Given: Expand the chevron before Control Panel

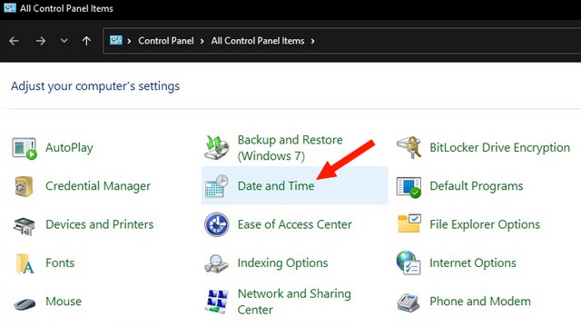Looking at the screenshot, I should click(x=129, y=41).
